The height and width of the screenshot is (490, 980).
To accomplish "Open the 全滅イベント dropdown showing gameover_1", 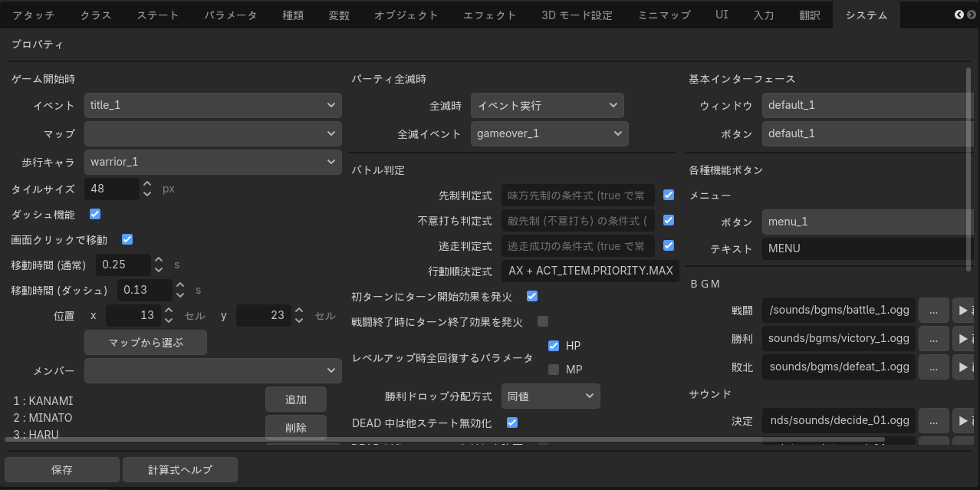I will 550,133.
